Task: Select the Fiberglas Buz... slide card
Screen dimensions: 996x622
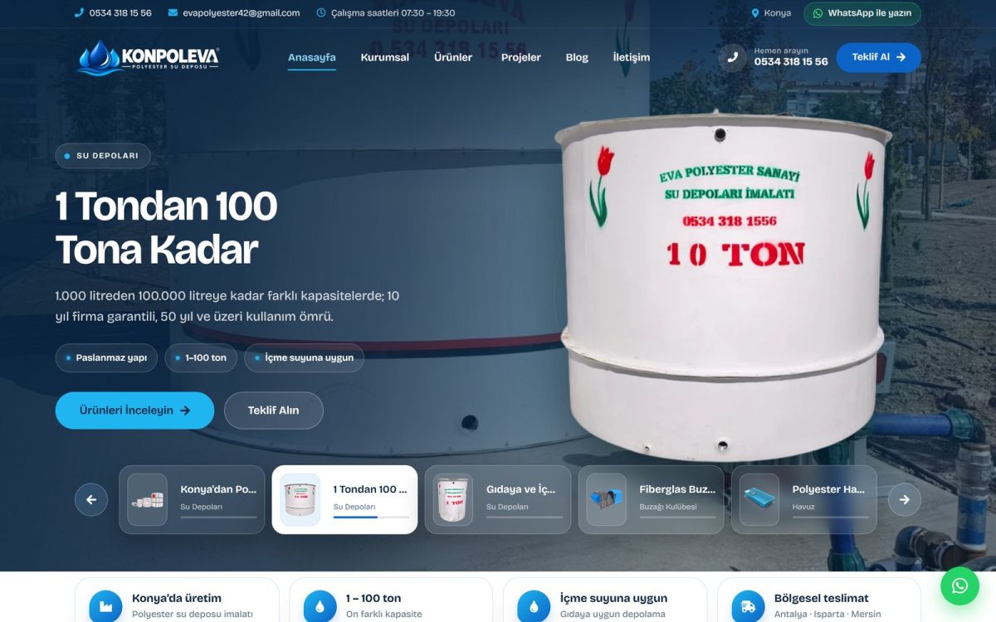Action: coord(651,499)
